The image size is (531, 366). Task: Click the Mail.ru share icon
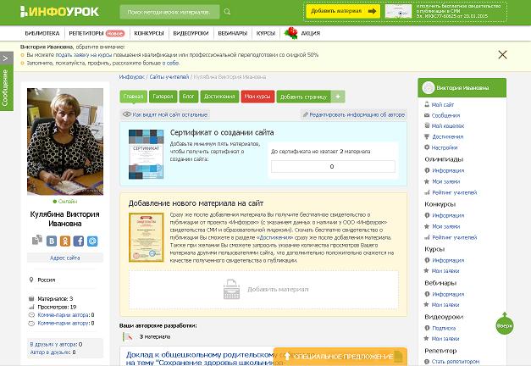click(x=92, y=241)
